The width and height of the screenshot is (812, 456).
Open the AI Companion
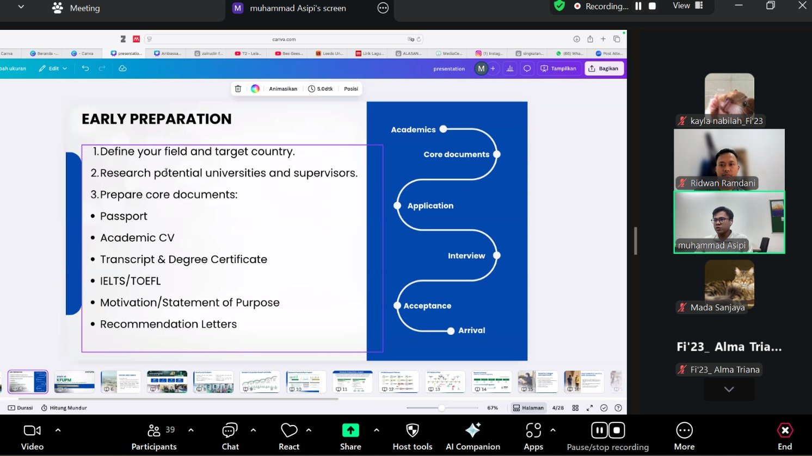[x=472, y=436]
